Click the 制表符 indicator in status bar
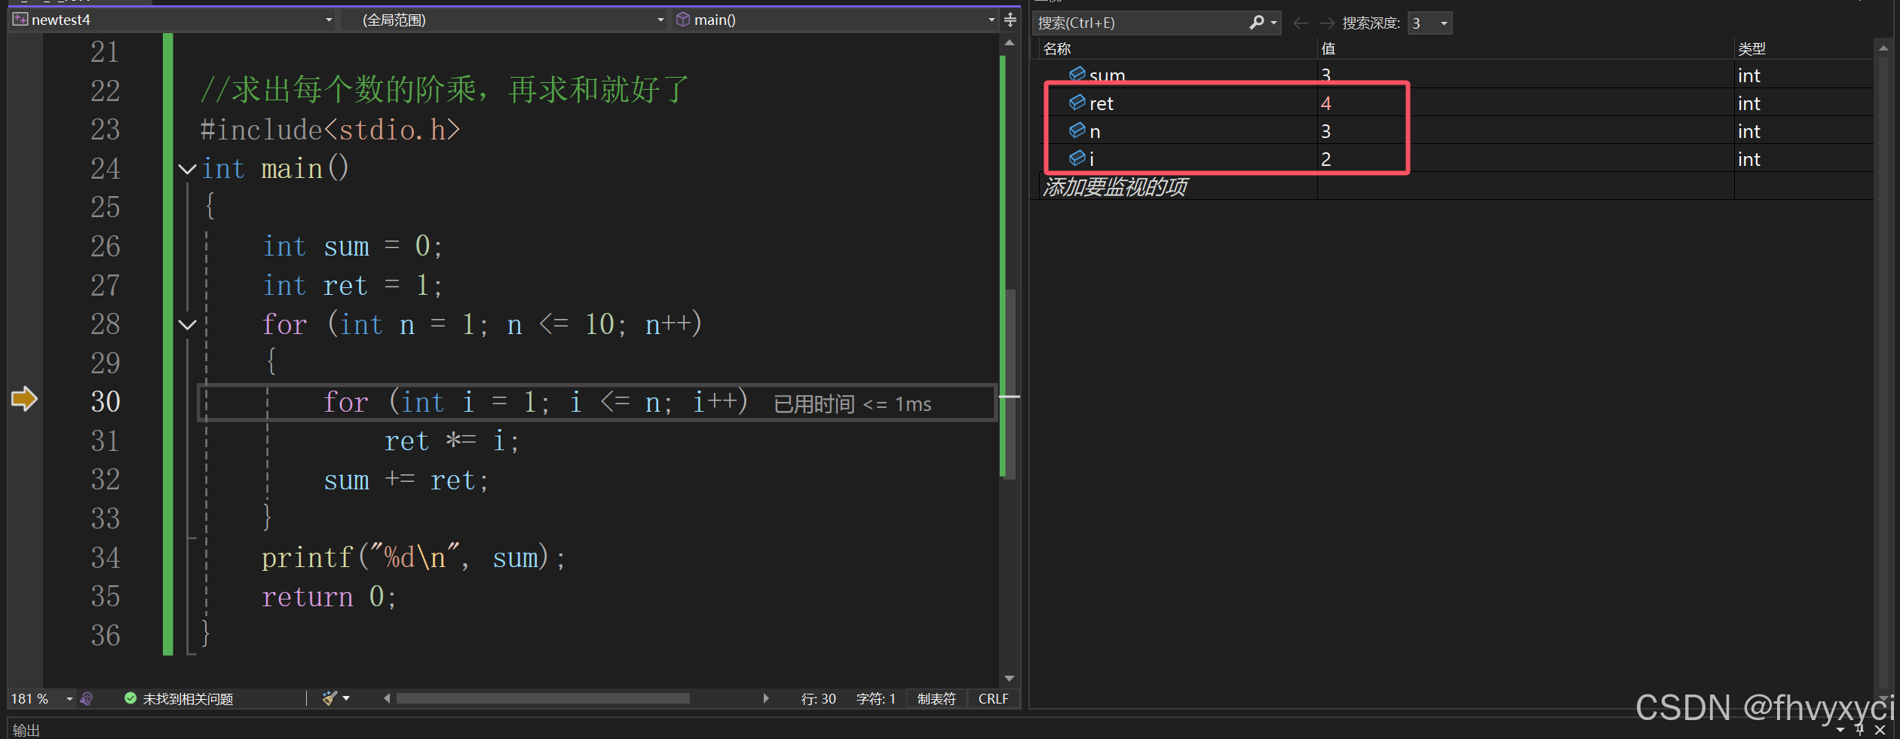Screen dimensions: 1900x739 tap(936, 699)
